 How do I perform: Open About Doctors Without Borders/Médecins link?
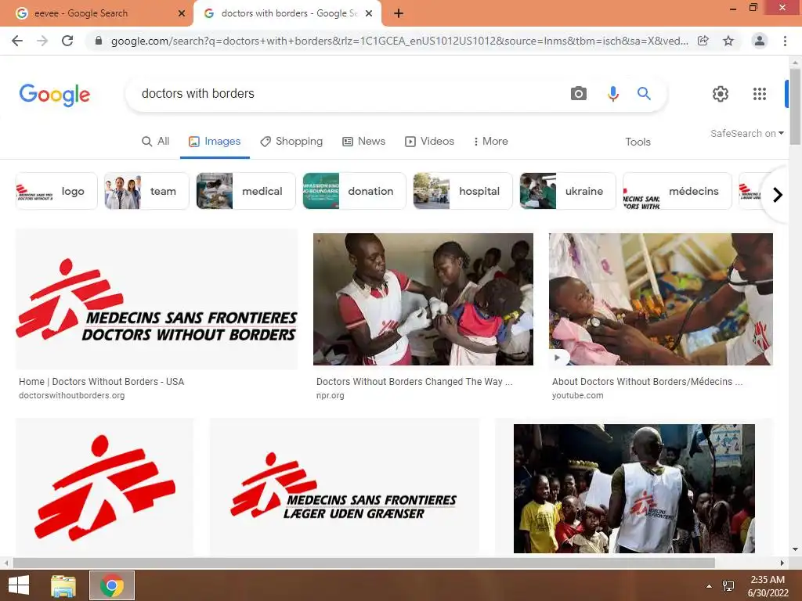tap(647, 382)
